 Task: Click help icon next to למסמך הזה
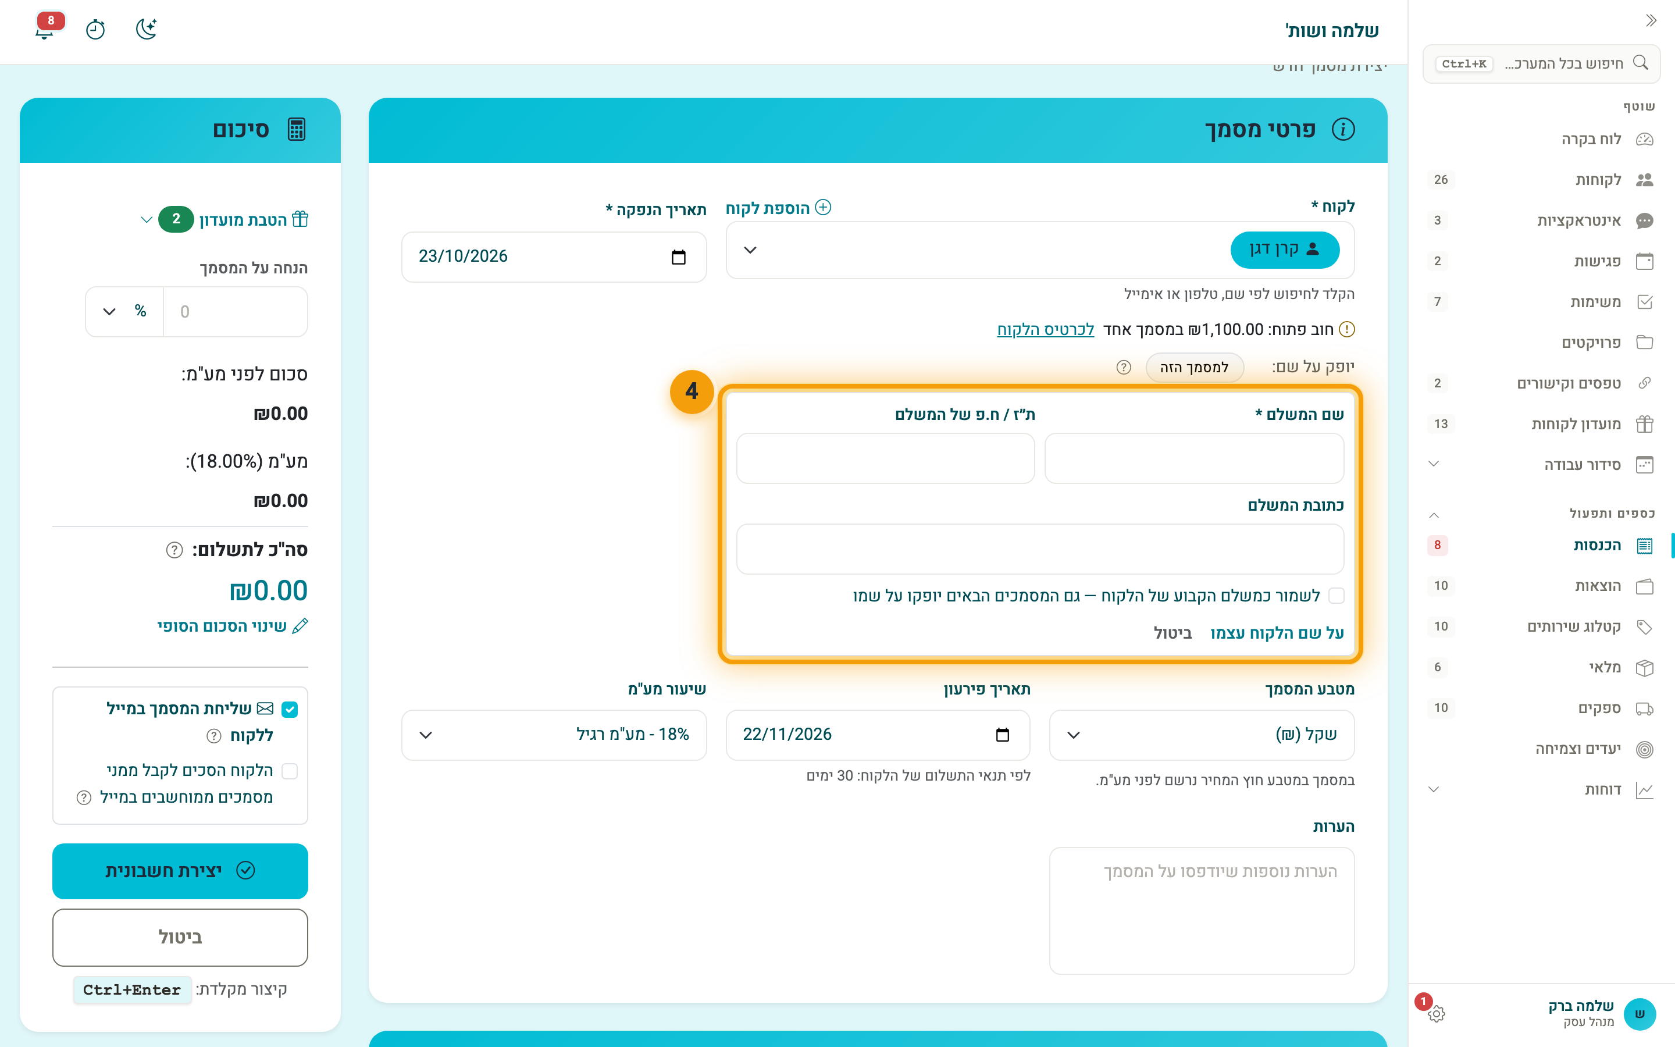(x=1124, y=367)
